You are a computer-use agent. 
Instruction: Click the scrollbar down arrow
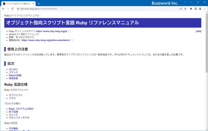pos(207,130)
